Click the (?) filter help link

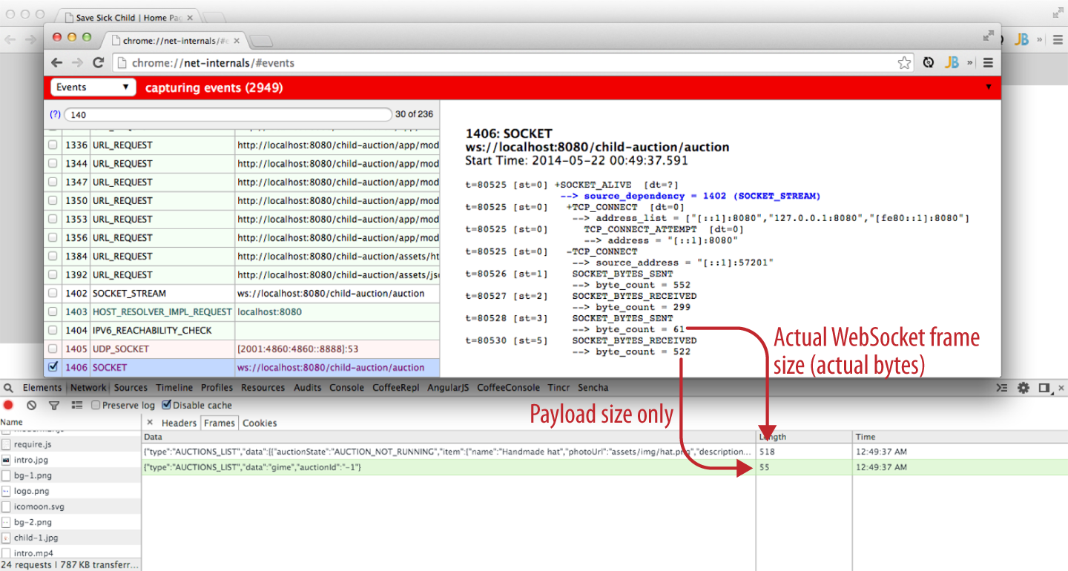pyautogui.click(x=55, y=115)
